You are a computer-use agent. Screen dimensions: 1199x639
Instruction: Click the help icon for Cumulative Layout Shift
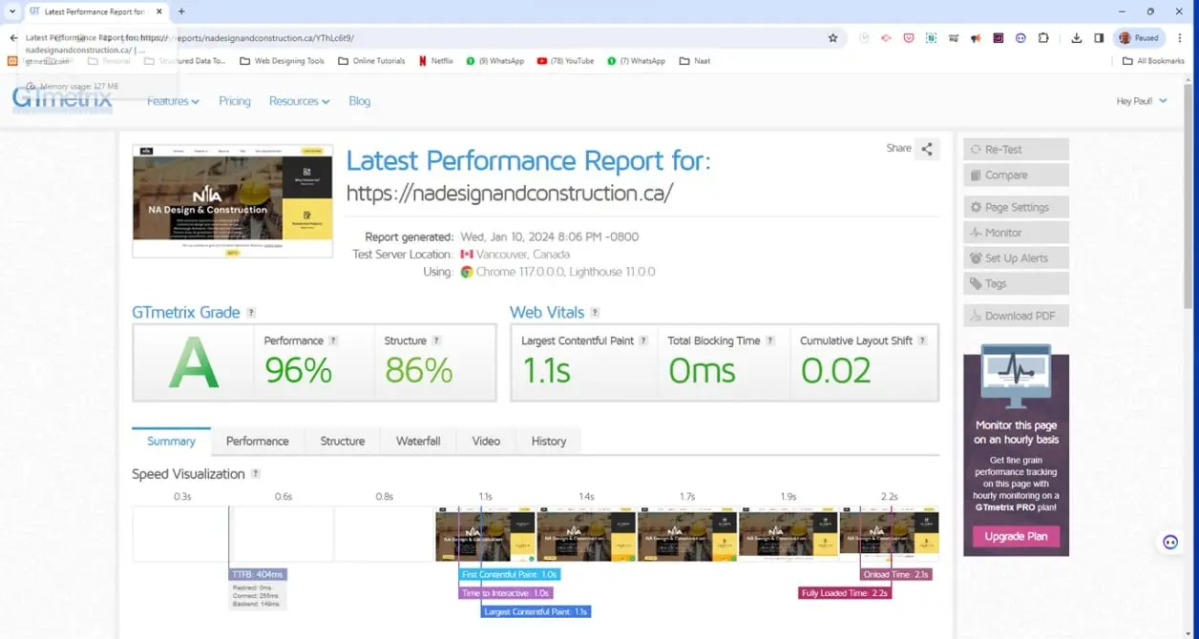pos(922,340)
